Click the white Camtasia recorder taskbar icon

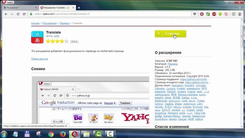pyautogui.click(x=110, y=134)
